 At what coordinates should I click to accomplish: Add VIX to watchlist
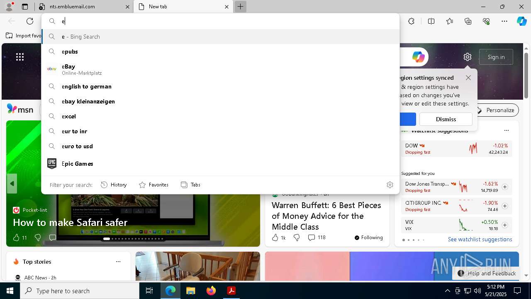pyautogui.click(x=505, y=225)
